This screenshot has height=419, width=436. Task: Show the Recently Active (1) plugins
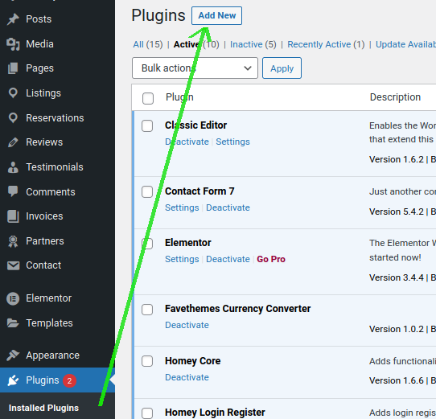326,44
